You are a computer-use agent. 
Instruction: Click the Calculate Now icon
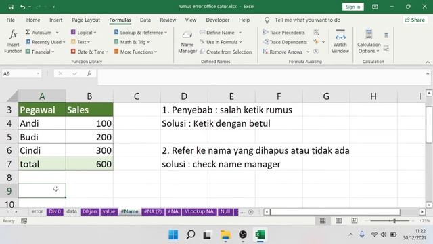[386, 35]
